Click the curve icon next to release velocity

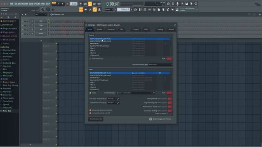coord(118,102)
